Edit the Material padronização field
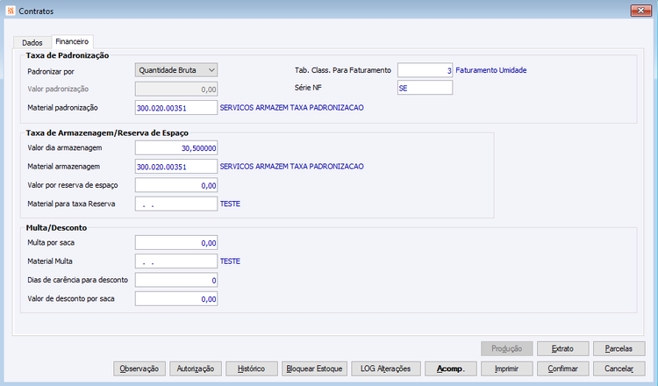Screen dimensions: 658x386 pos(176,108)
